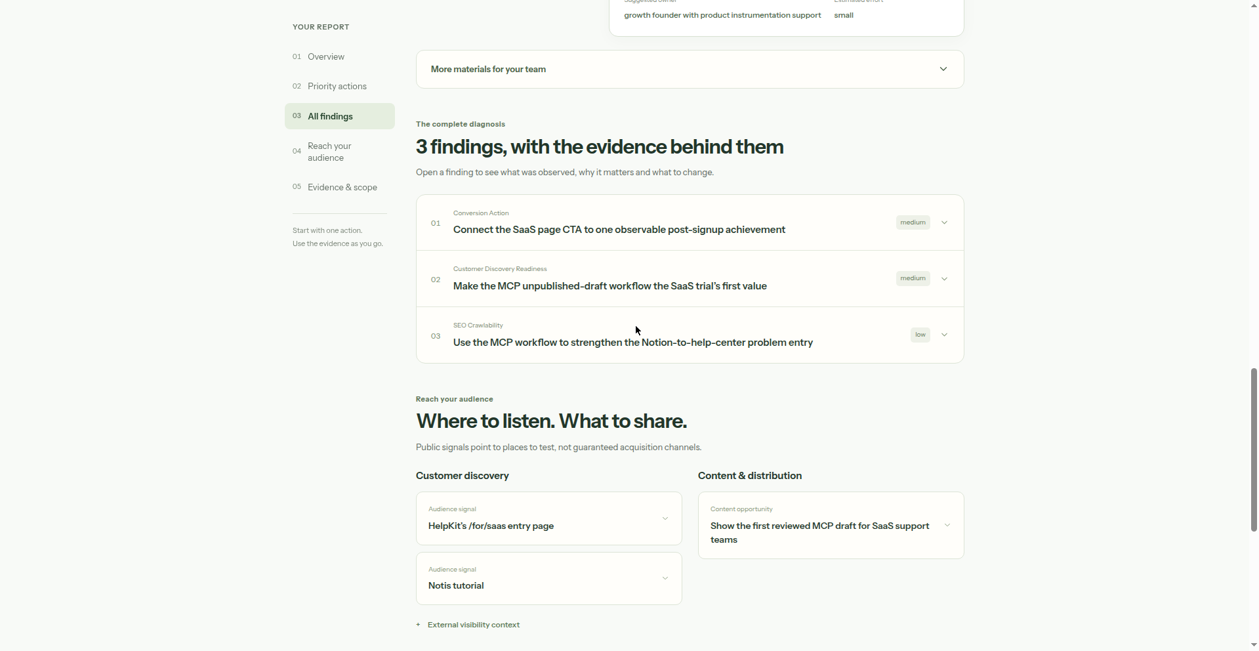Viewport: 1259px width, 651px height.
Task: Click More materials for your team label
Action: click(x=488, y=69)
